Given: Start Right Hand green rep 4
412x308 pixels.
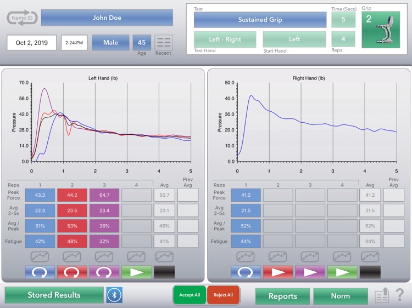Looking at the screenshot, I should tap(342, 272).
